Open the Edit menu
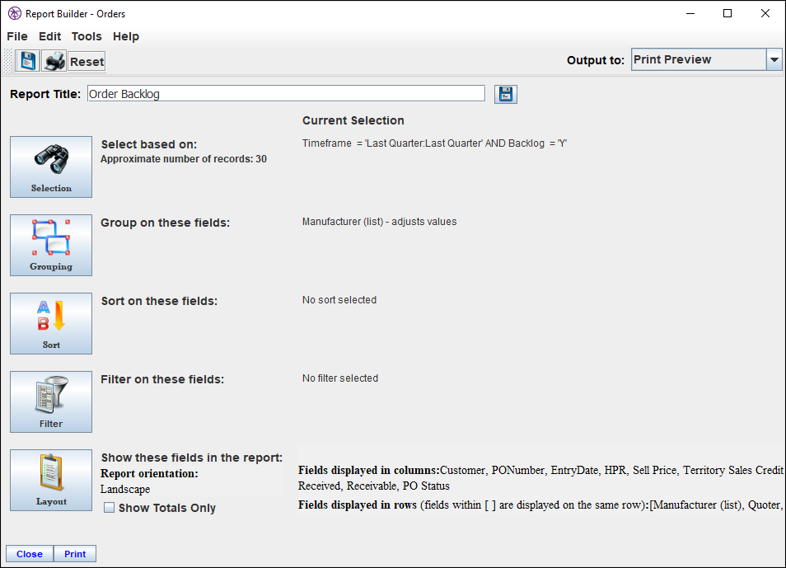 (x=49, y=36)
